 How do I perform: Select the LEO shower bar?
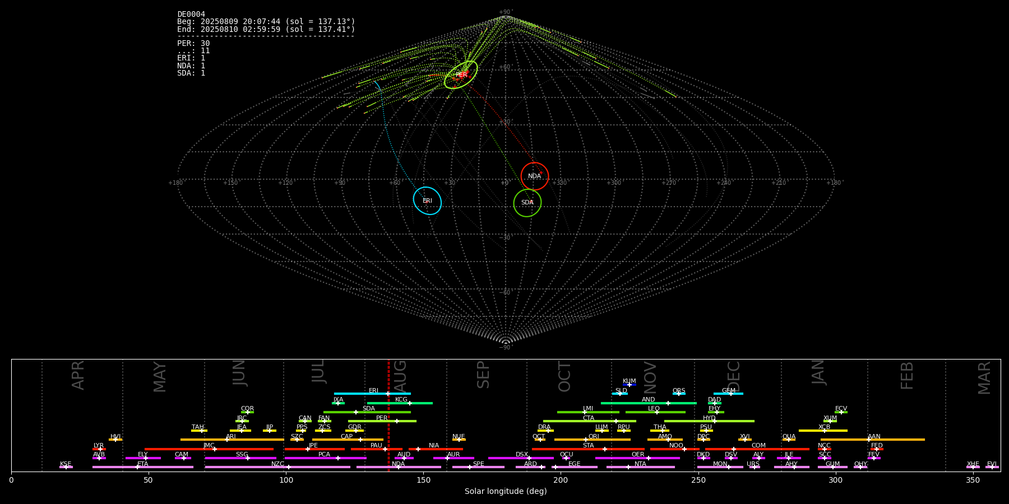[655, 412]
